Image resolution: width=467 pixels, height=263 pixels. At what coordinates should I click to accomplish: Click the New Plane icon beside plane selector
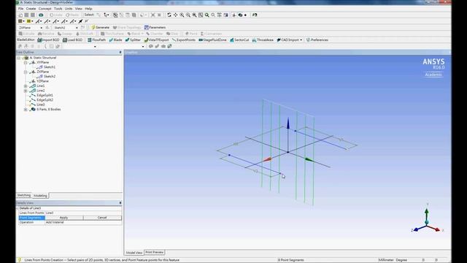[x=47, y=28]
